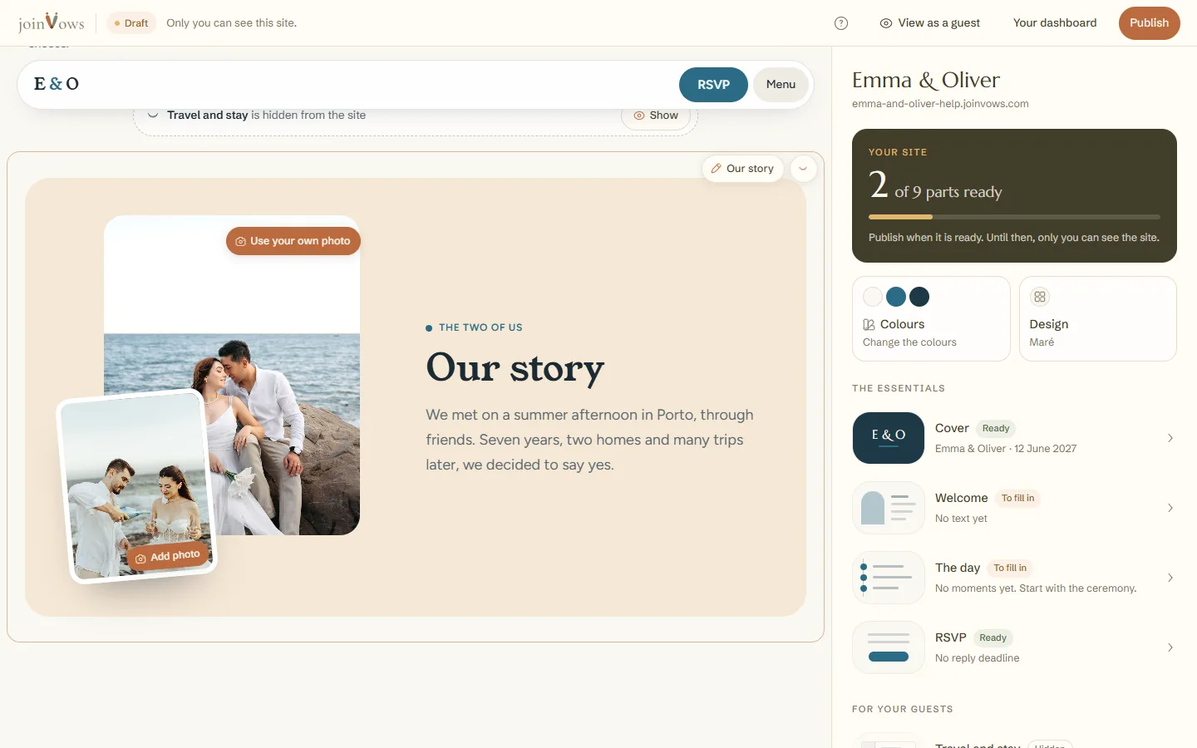The image size is (1197, 748).
Task: Click the emma-and-oliver-help.joinvows.com address
Action: point(940,104)
